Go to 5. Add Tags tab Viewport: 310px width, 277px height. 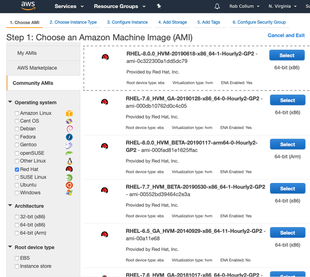point(208,22)
